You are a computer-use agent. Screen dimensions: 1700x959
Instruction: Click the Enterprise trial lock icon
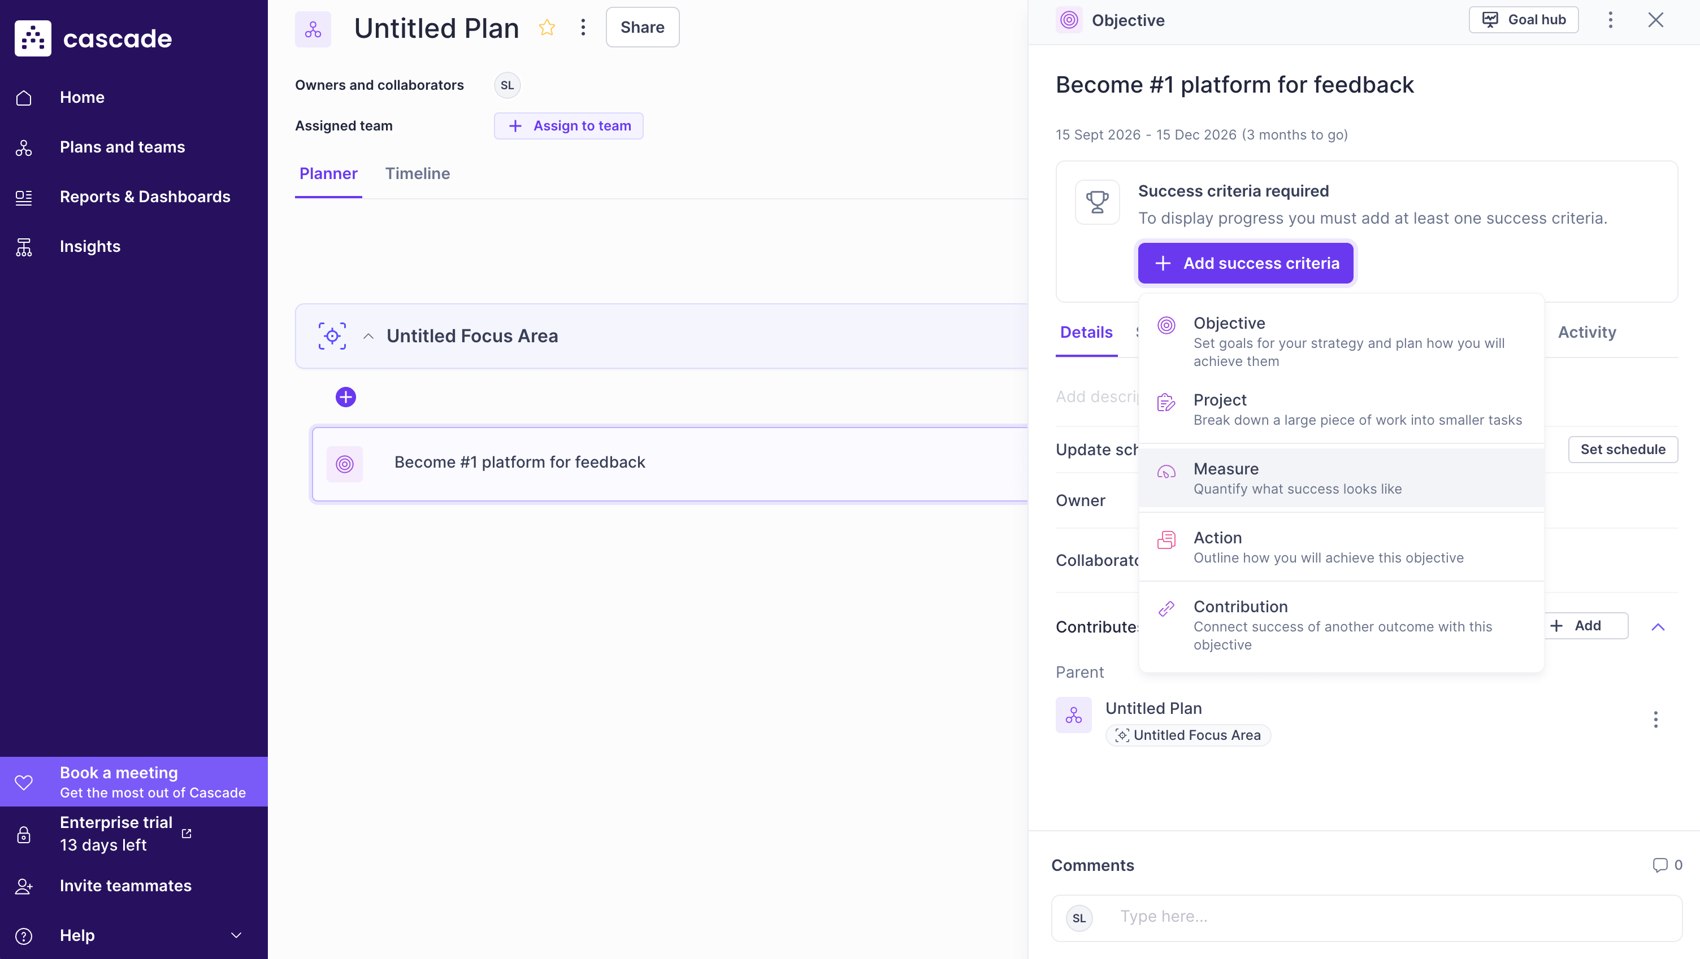(24, 835)
